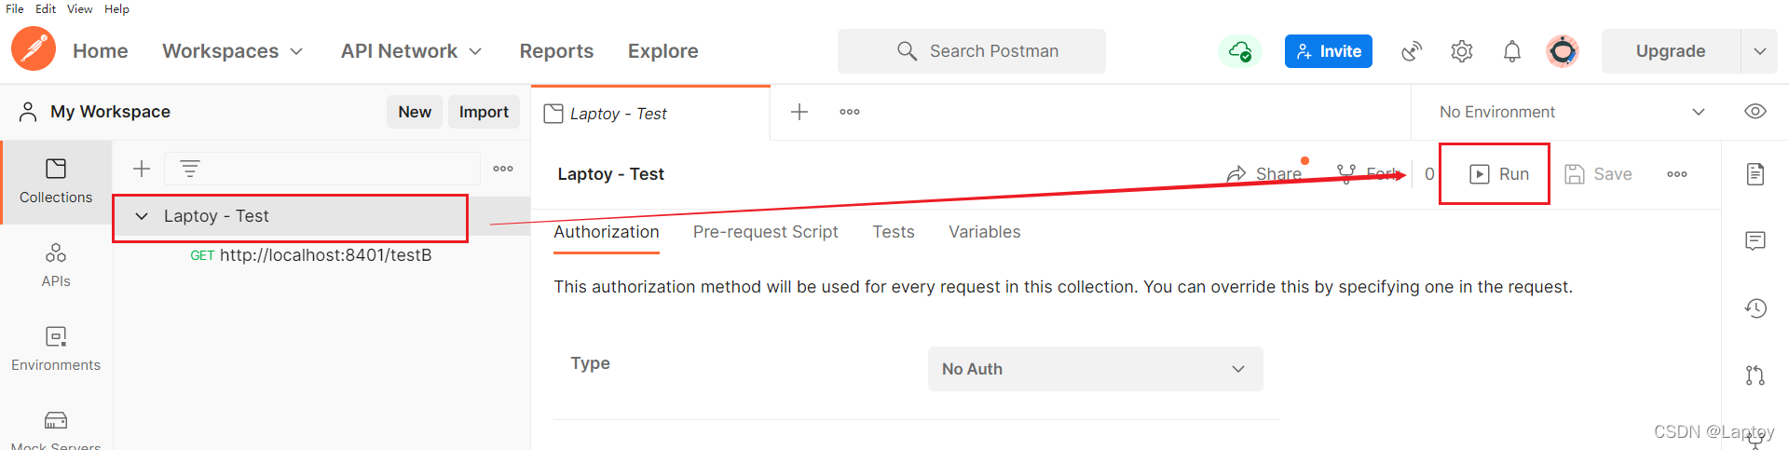Image resolution: width=1789 pixels, height=450 pixels.
Task: Open the No Environment dropdown
Action: pyautogui.click(x=1572, y=112)
